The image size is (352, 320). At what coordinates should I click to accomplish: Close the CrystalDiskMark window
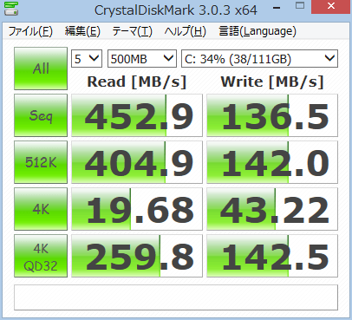pyautogui.click(x=331, y=6)
